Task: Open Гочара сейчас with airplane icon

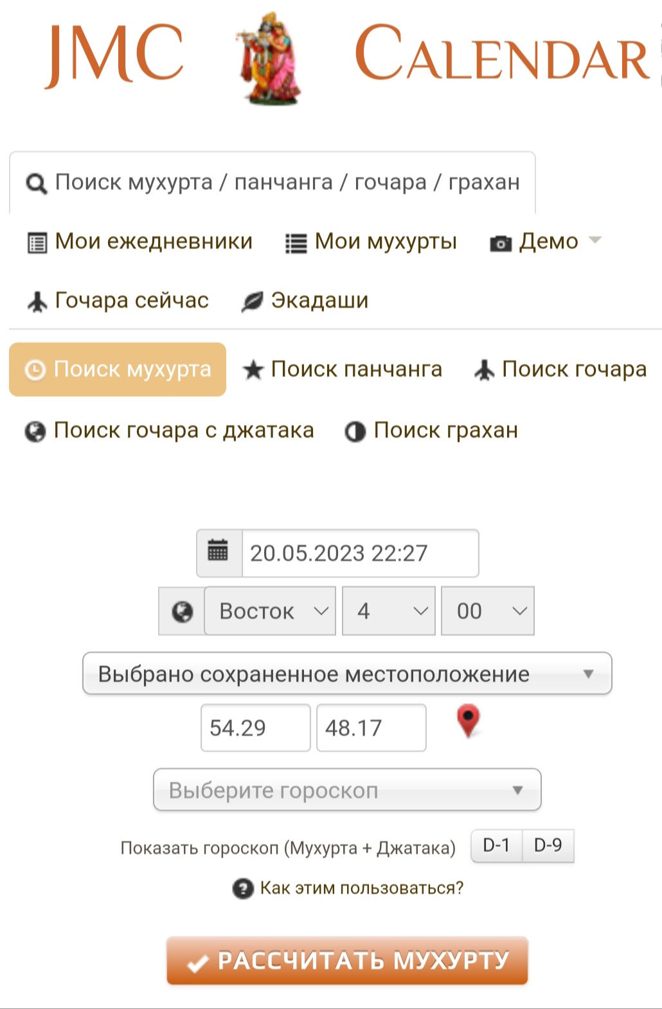Action: click(118, 300)
